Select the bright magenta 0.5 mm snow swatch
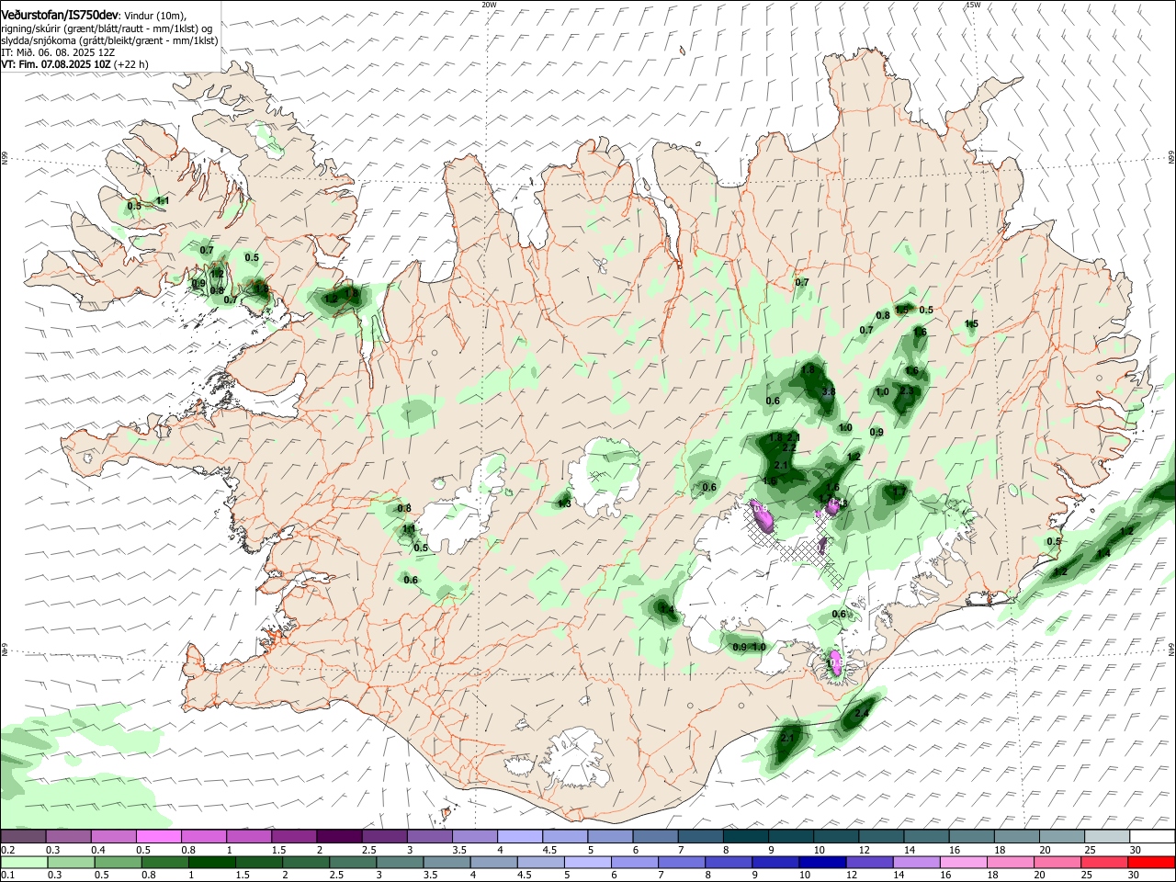 click(159, 836)
